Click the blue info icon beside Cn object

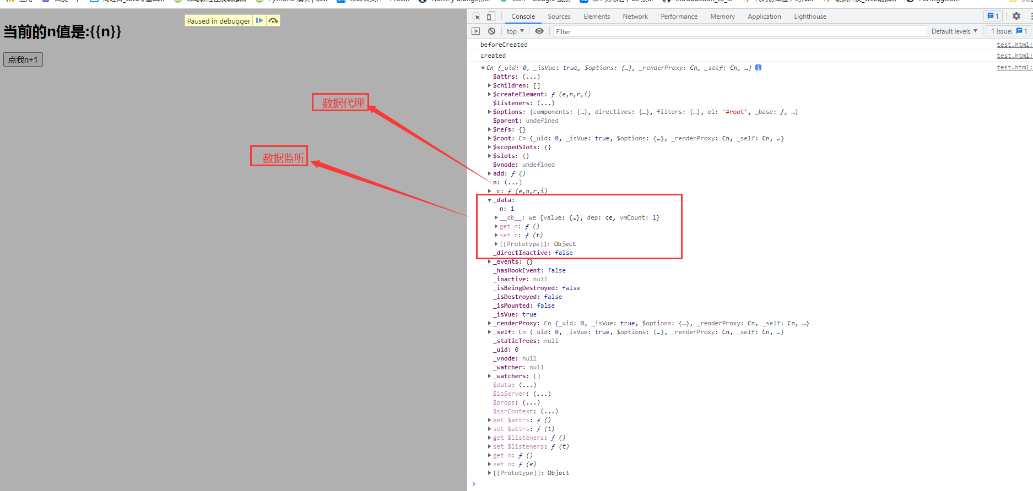[x=758, y=68]
